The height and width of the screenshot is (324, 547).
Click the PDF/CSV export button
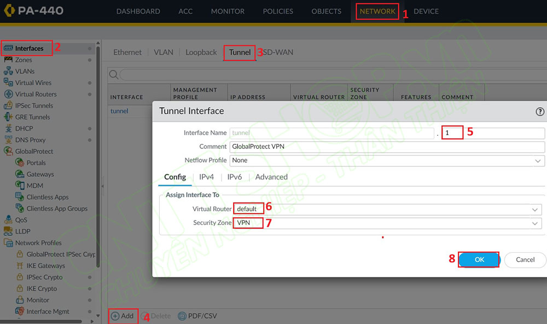coord(197,316)
